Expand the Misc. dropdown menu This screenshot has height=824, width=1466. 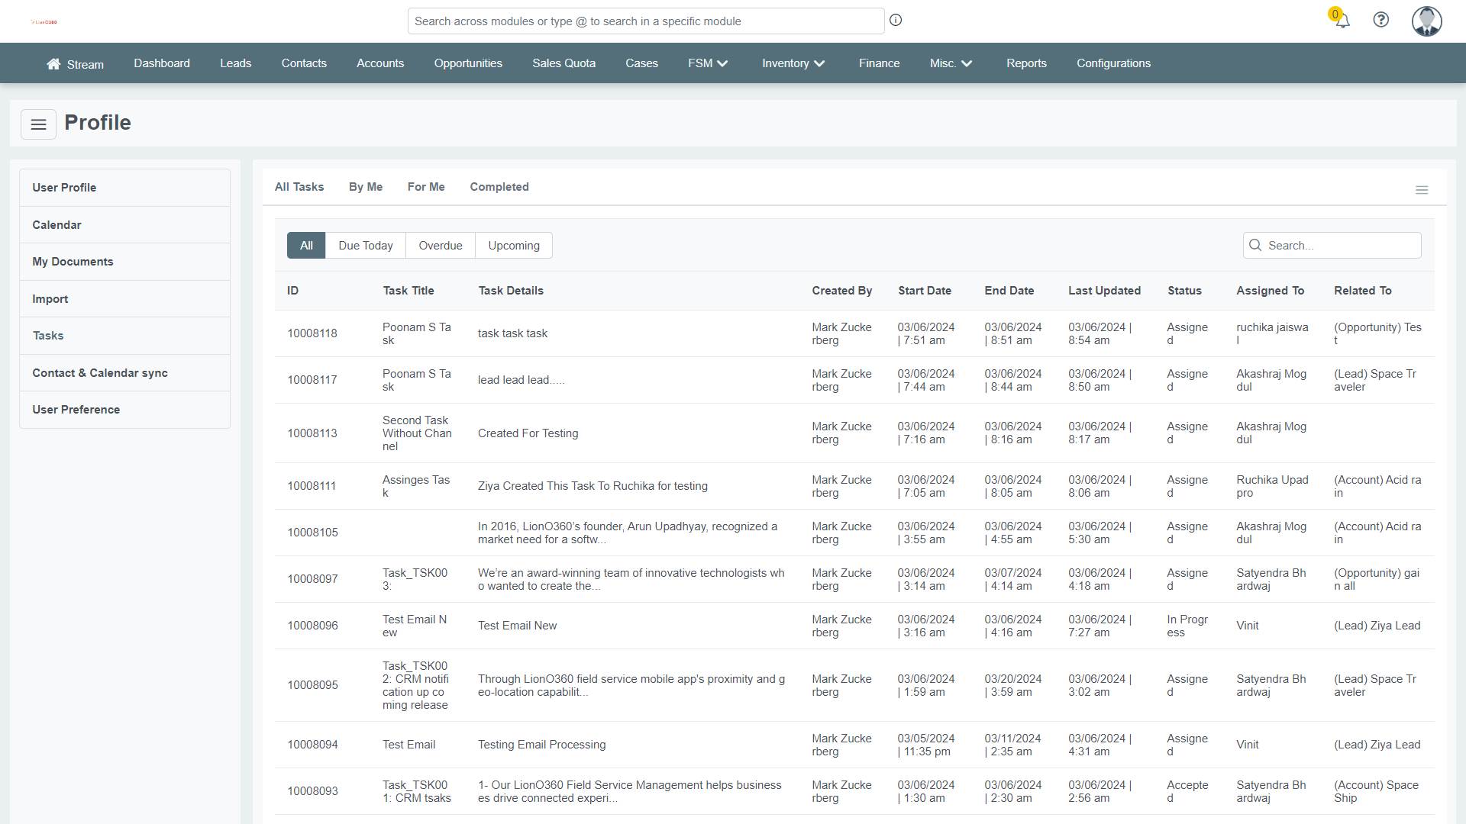pyautogui.click(x=951, y=63)
